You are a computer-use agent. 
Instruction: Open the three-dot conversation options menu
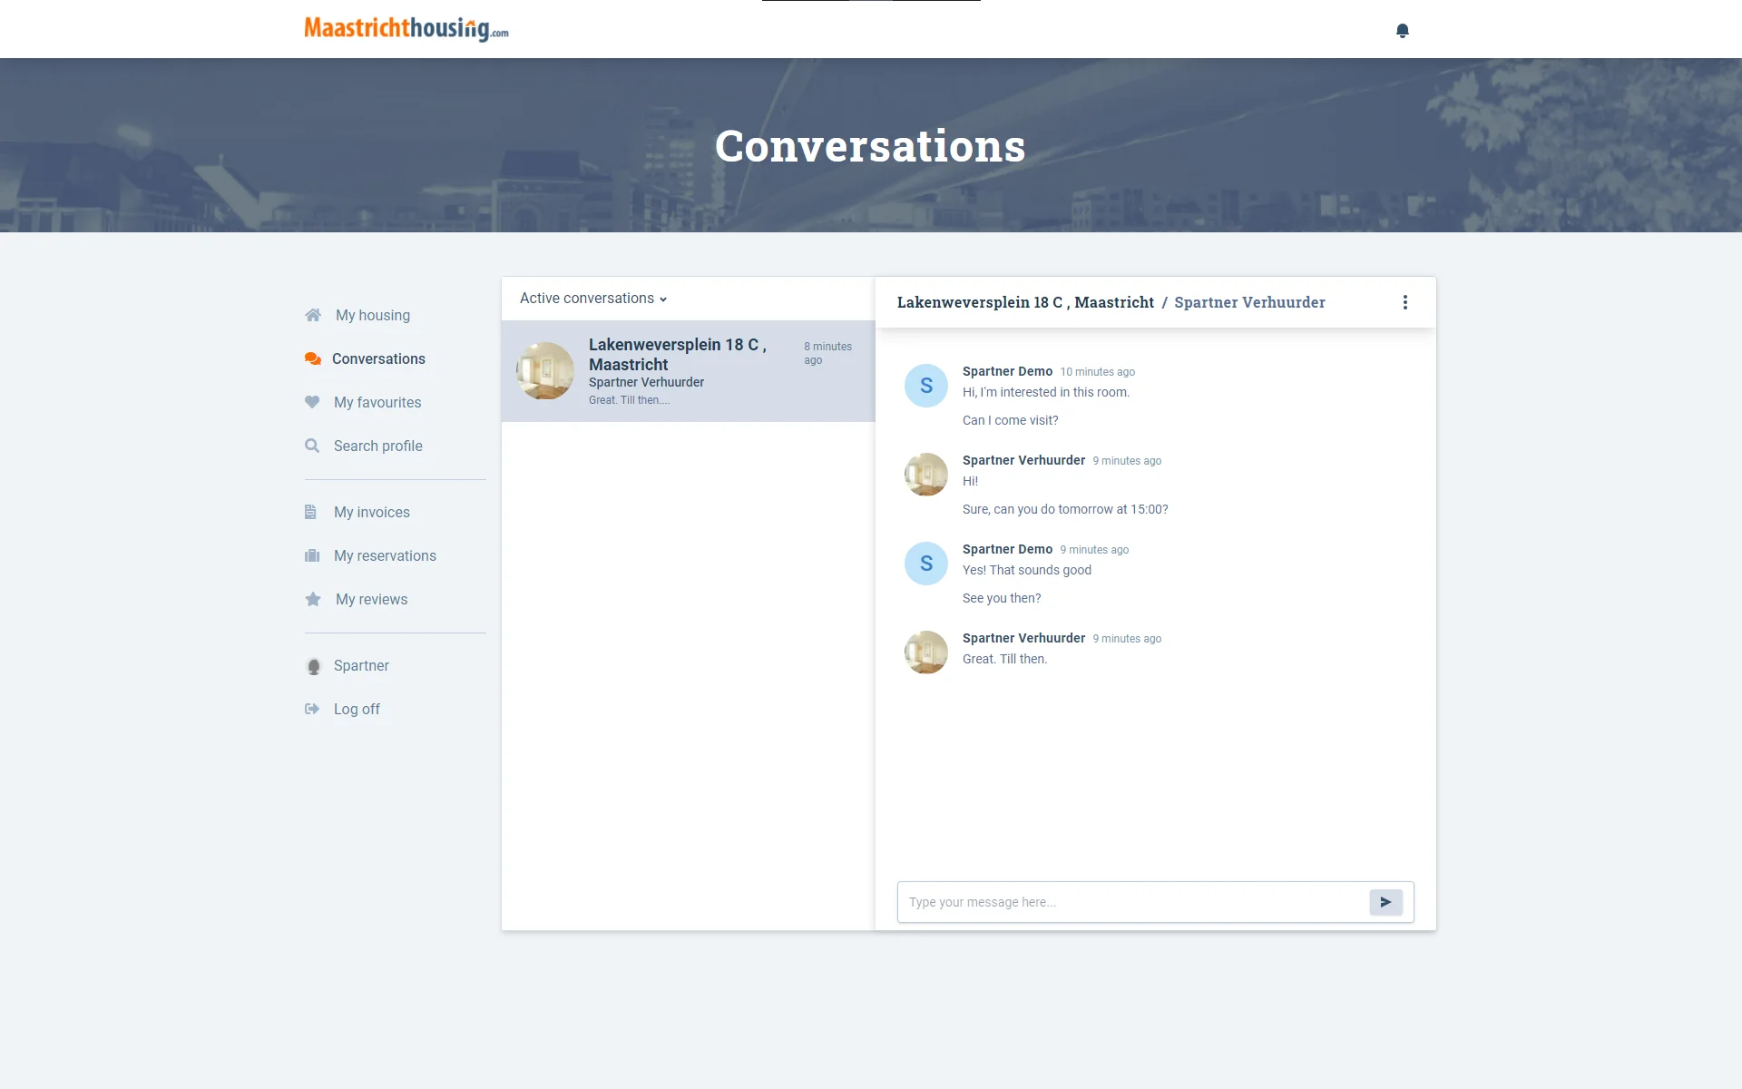(1404, 302)
